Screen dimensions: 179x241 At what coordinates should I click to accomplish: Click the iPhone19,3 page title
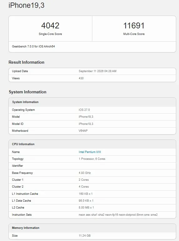click(x=27, y=5)
